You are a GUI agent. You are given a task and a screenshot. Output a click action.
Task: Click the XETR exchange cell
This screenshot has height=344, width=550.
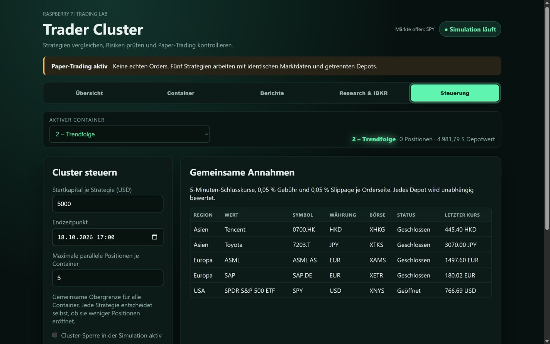click(376, 275)
